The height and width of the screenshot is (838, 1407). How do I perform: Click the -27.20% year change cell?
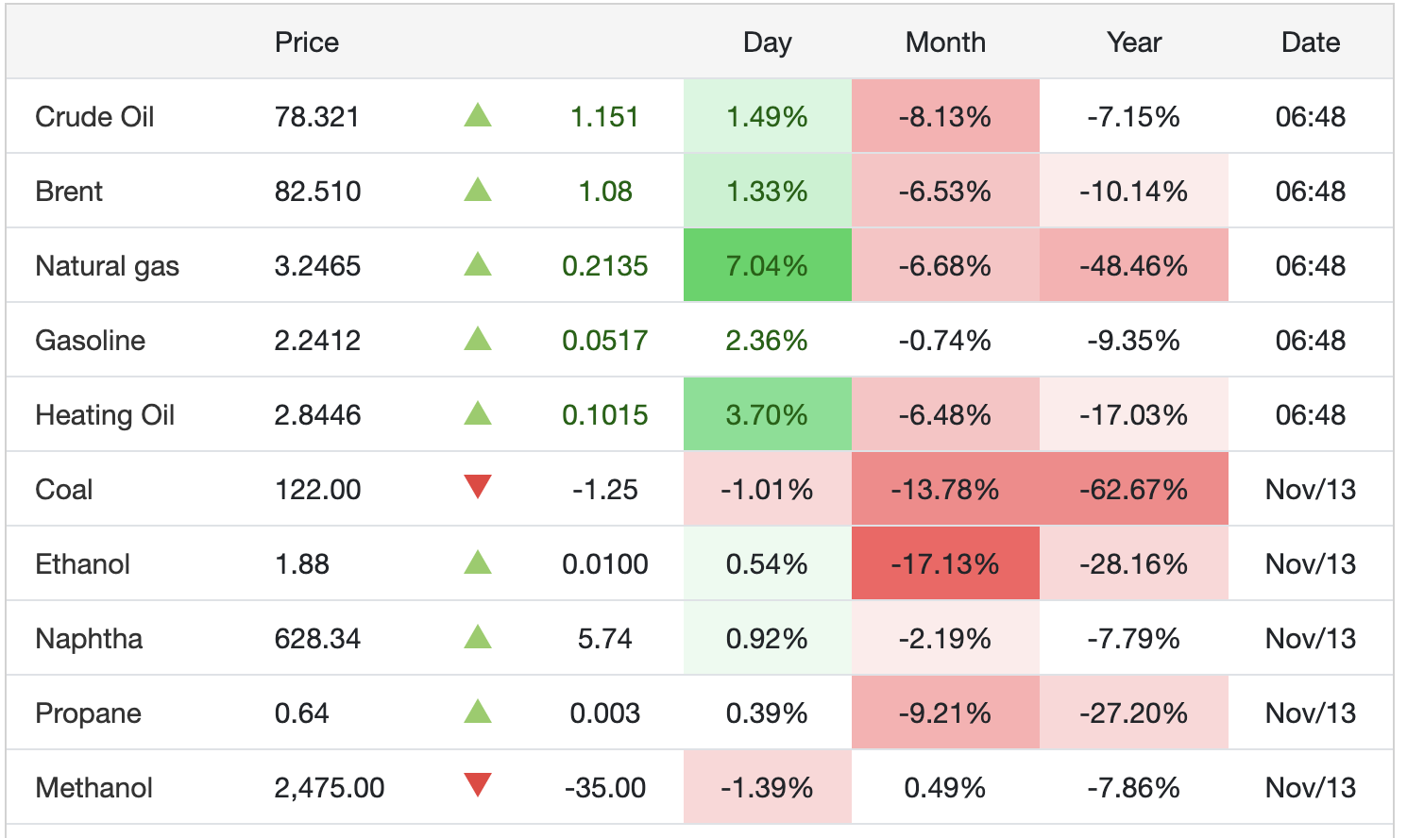(x=1134, y=712)
